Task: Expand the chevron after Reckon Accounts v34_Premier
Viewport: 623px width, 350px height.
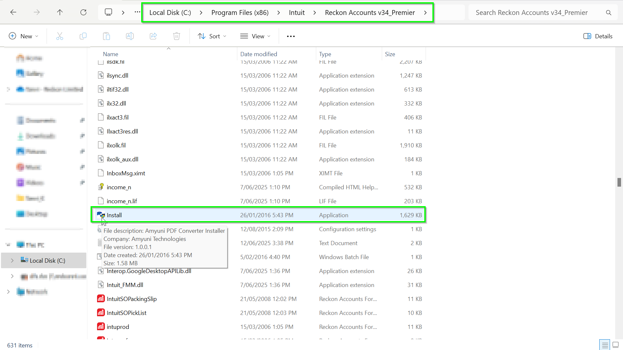Action: point(425,13)
